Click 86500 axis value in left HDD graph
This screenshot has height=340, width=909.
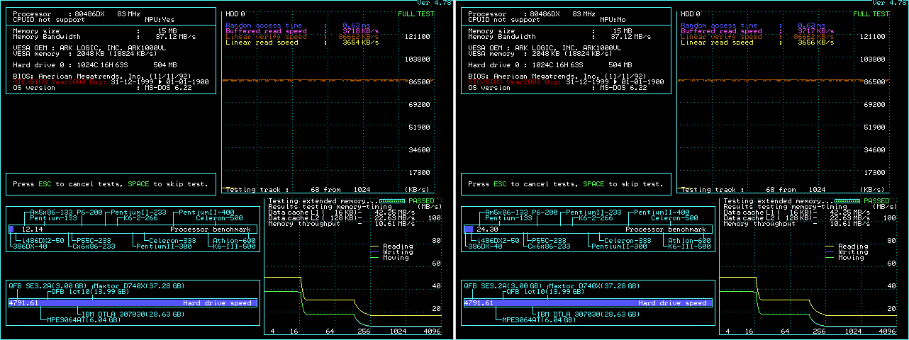tap(418, 82)
